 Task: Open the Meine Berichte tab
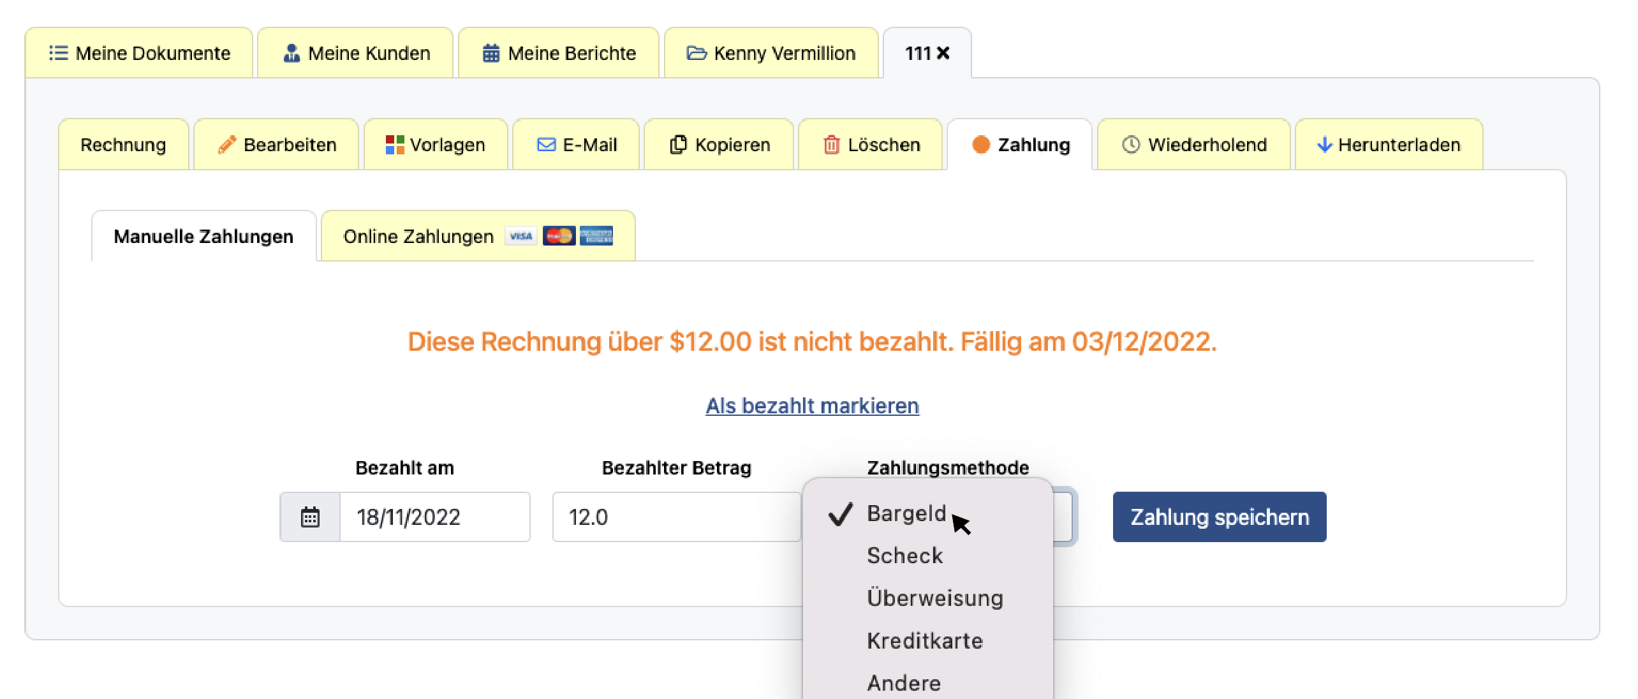(x=559, y=53)
